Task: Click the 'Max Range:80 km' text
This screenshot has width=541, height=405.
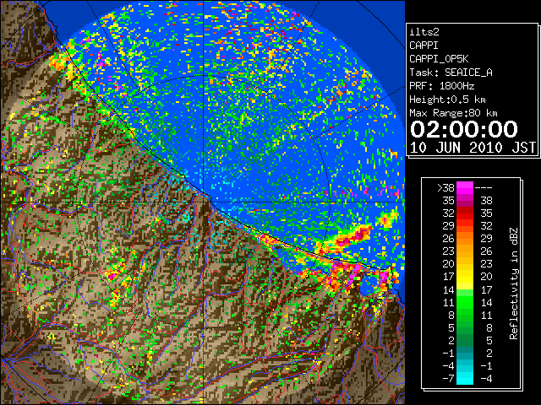Action: 453,113
